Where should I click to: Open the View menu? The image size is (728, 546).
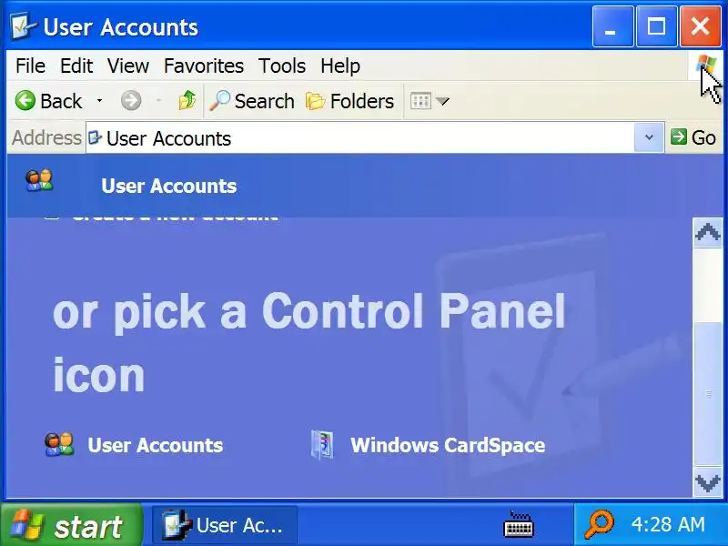128,66
